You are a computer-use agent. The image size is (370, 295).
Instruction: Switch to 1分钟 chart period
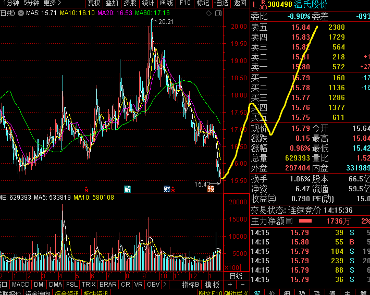(x=11, y=3)
